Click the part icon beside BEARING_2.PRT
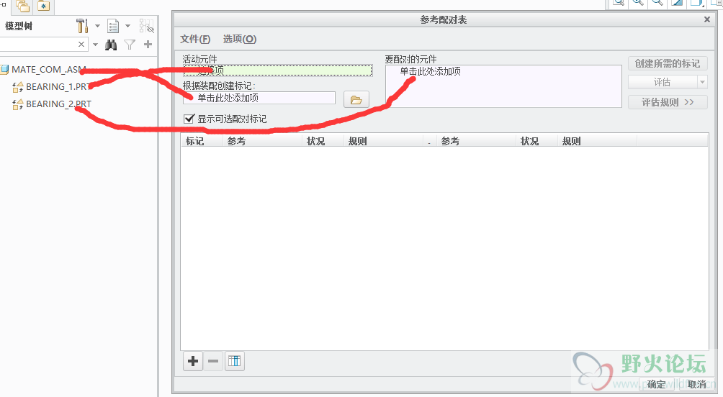This screenshot has height=397, width=723. tap(18, 104)
